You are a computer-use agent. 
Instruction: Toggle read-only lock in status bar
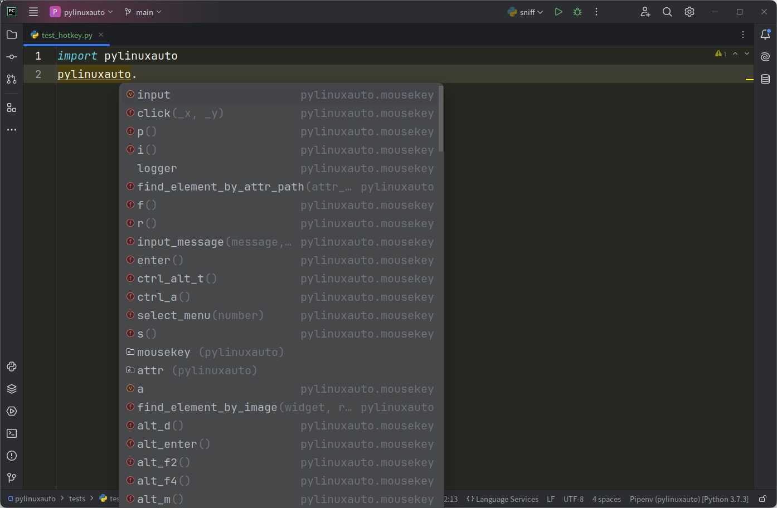[763, 499]
